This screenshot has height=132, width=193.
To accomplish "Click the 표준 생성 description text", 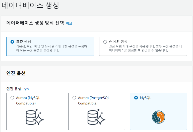I will (51, 48).
